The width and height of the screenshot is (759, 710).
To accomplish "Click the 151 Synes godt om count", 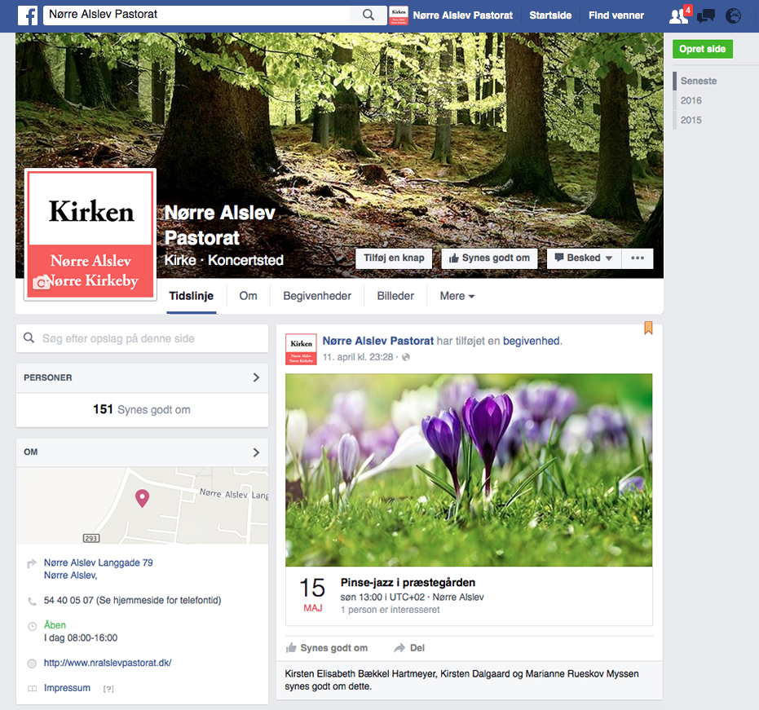I will point(142,409).
